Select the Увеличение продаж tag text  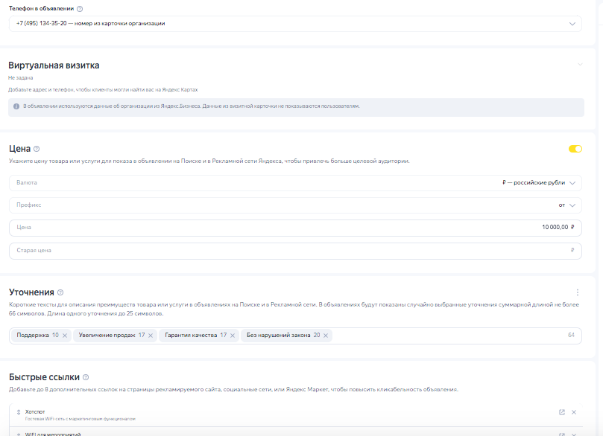point(107,335)
